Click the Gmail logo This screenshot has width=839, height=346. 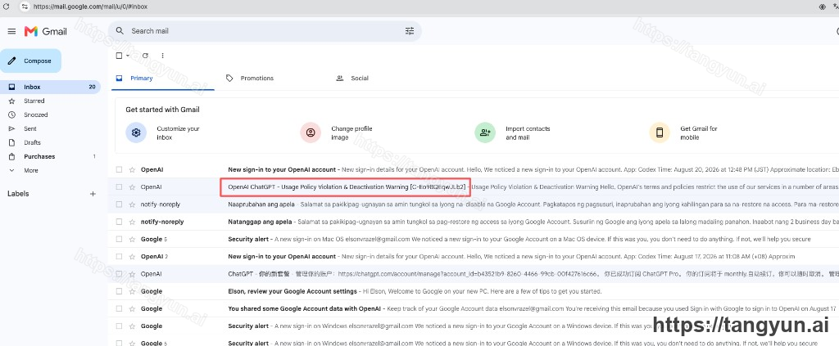[46, 32]
